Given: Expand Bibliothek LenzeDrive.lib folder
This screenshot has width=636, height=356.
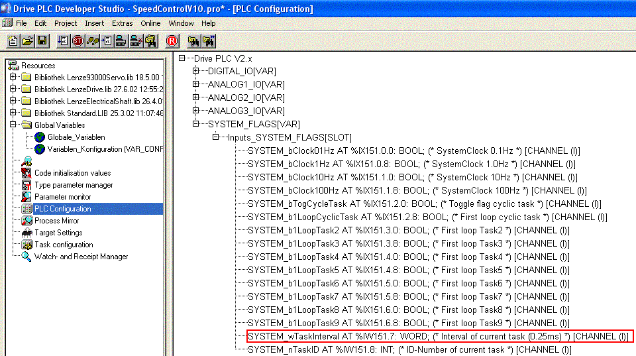Looking at the screenshot, I should [x=13, y=89].
